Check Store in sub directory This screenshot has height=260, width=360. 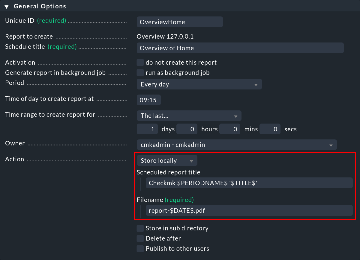coord(140,228)
